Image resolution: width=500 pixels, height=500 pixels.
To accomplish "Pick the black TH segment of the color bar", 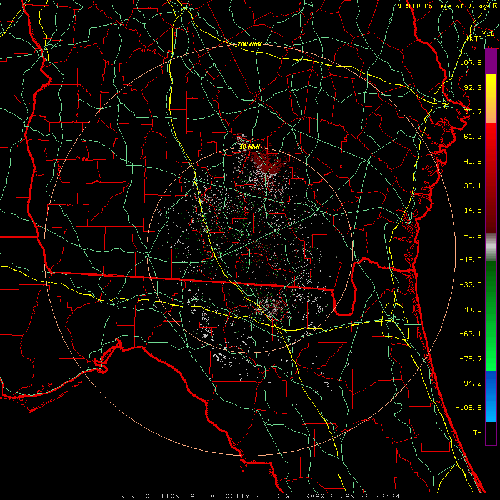I will click(491, 433).
